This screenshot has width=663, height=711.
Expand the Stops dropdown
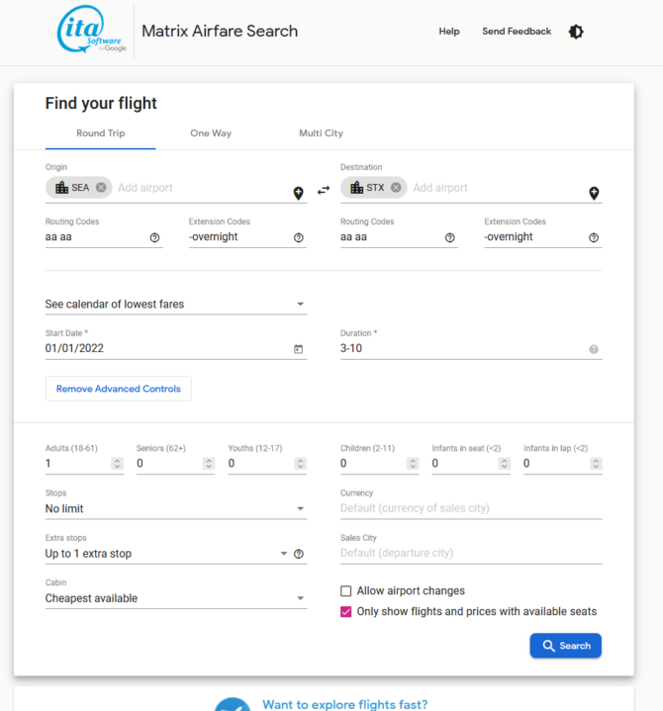point(176,508)
